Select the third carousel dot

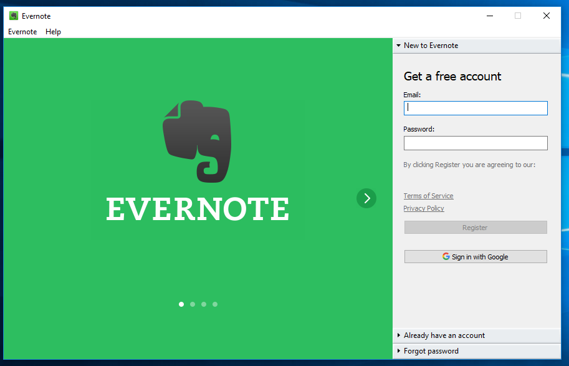tap(204, 304)
